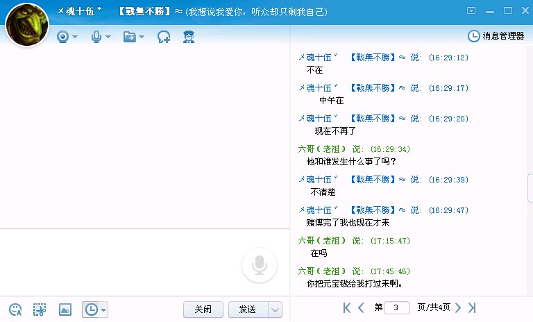Click the send picture icon
Screen dimensions: 533x322
(65, 310)
